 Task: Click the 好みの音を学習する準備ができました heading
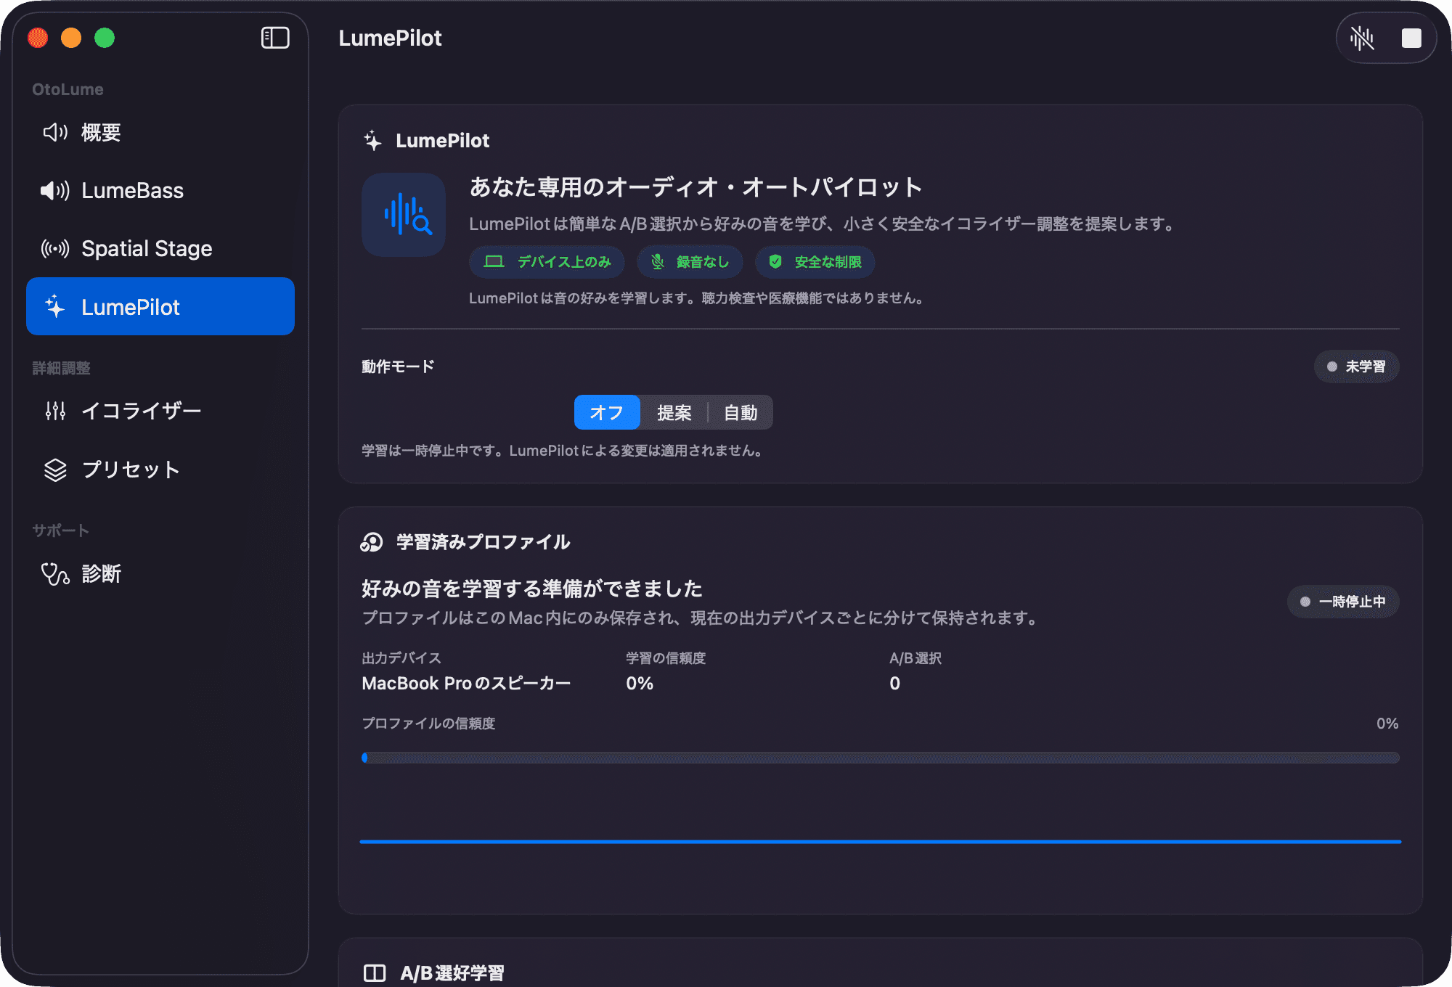532,588
